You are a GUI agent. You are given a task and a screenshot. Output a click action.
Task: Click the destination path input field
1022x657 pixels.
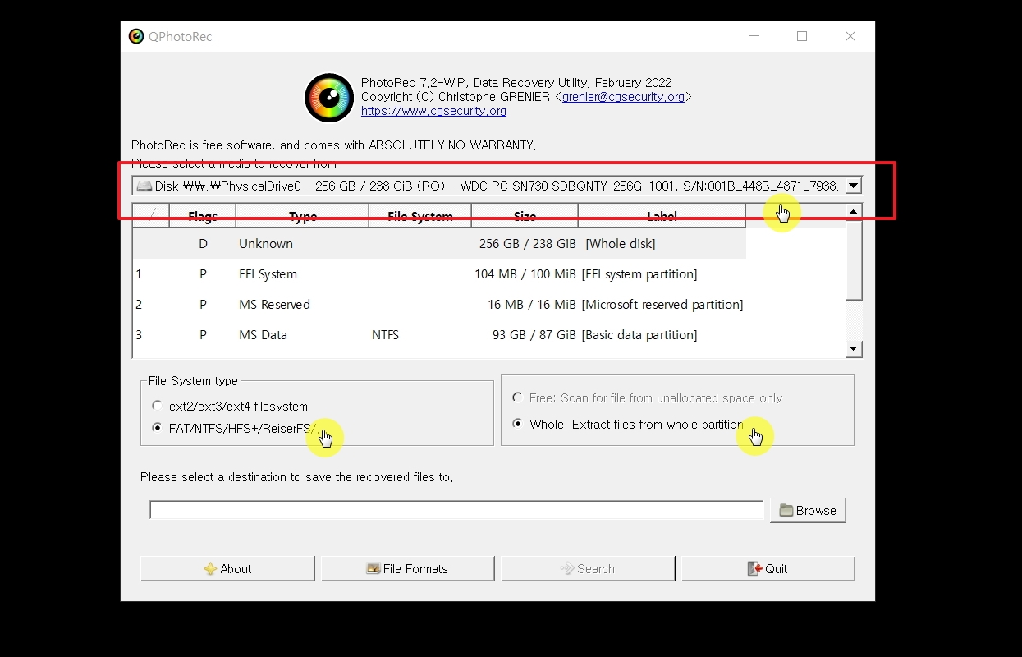pyautogui.click(x=456, y=510)
